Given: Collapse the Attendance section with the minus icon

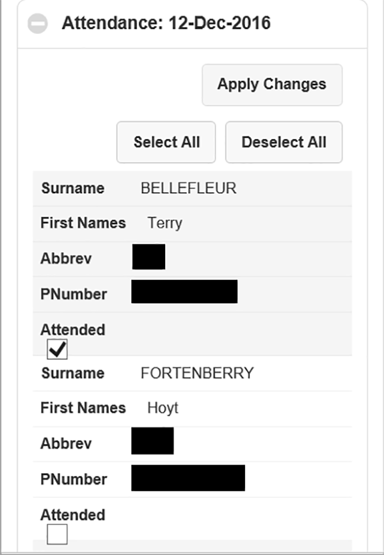Looking at the screenshot, I should click(38, 24).
